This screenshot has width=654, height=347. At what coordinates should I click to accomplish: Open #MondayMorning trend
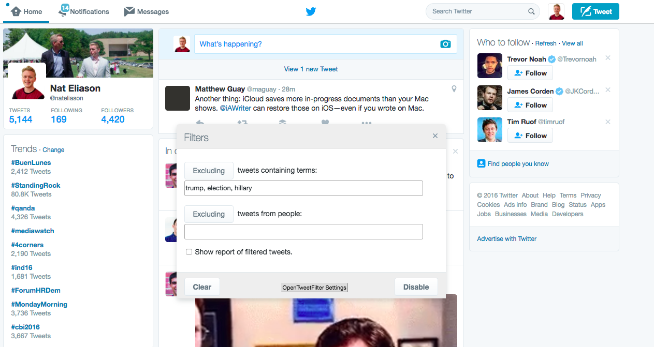click(x=39, y=304)
